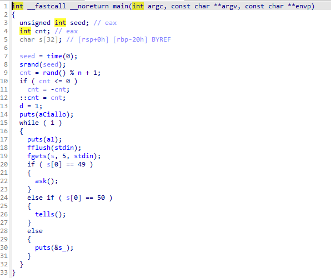Click line number 33 in gutter
331x278 pixels.
coord(4,272)
